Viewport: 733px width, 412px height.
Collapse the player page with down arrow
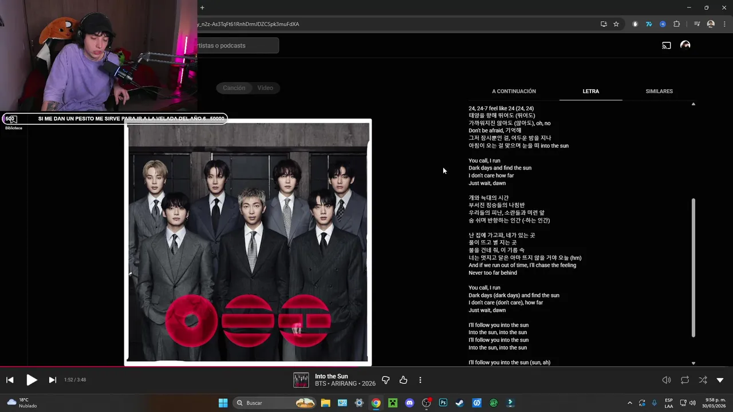(x=720, y=380)
